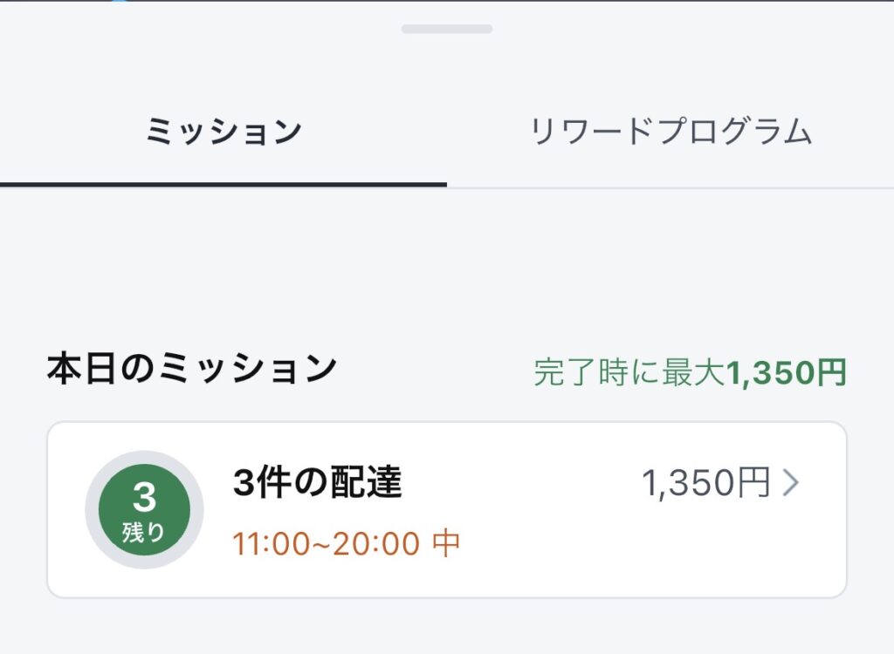Screen dimensions: 894x654
Task: Tap the 本日のミッション section heading
Action: click(191, 369)
